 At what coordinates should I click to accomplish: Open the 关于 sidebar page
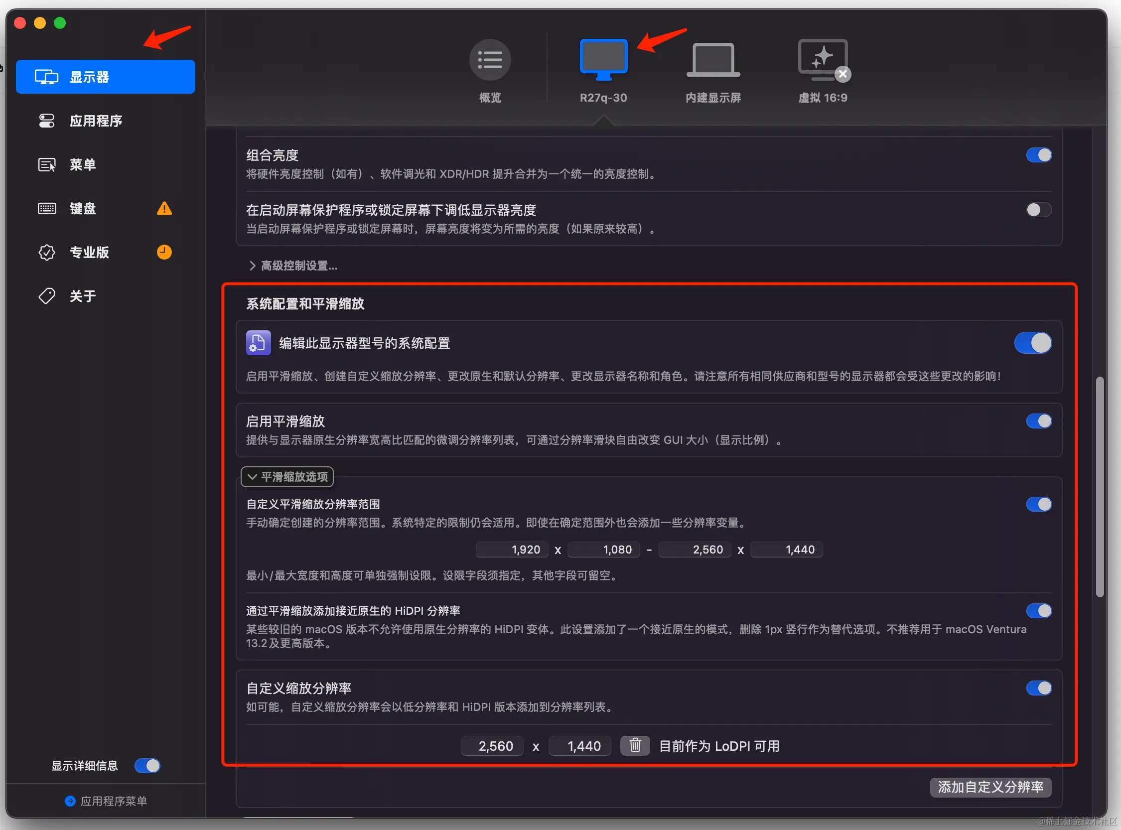83,296
